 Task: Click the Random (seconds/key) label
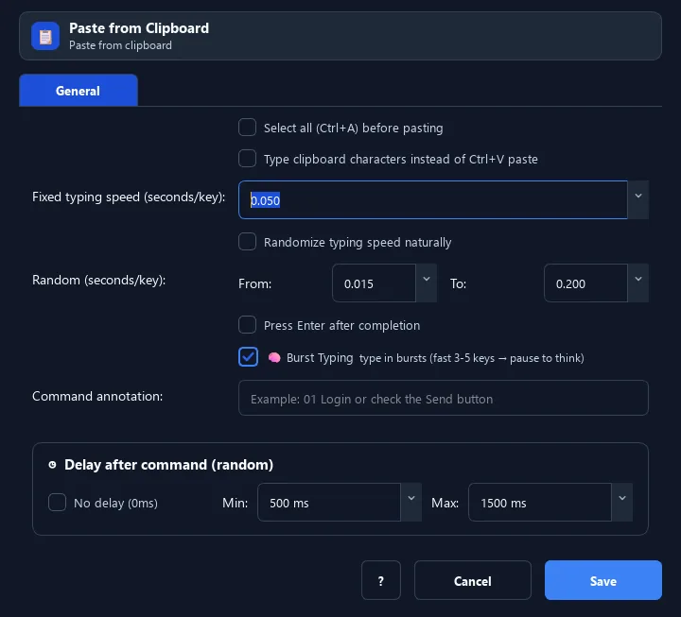[99, 281]
